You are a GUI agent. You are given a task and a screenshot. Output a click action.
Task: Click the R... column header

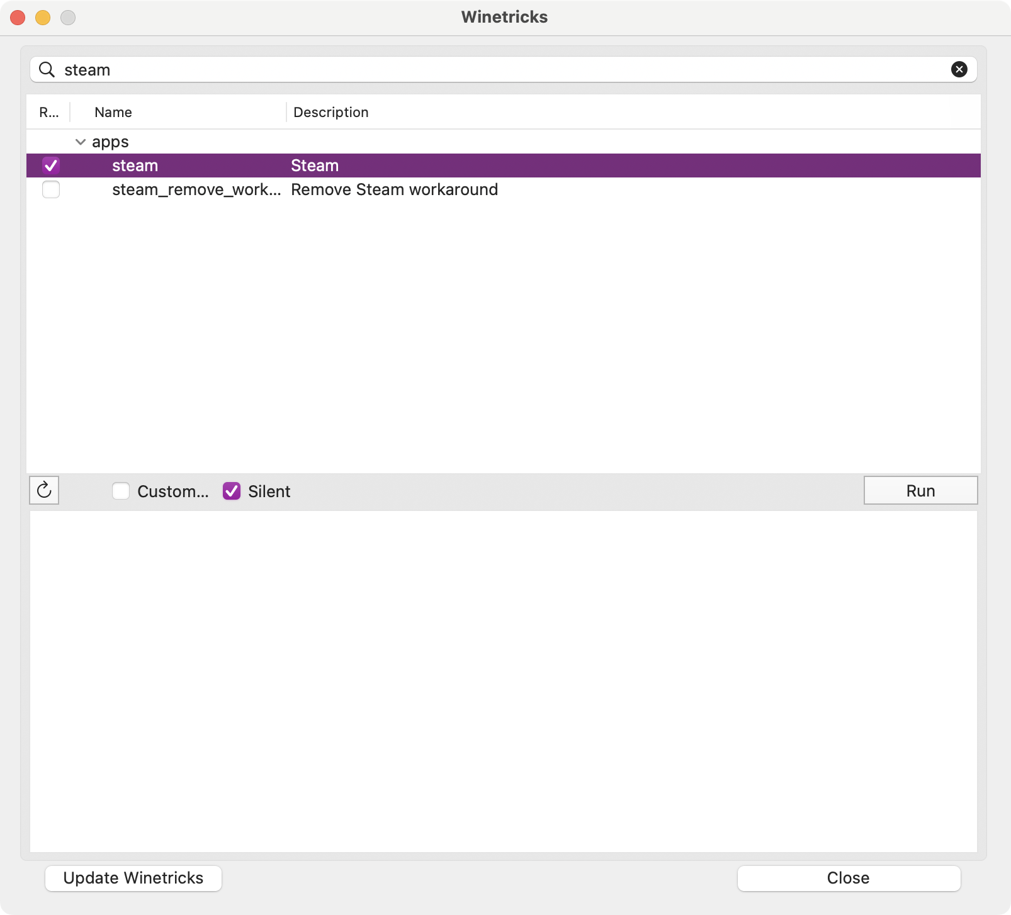48,112
